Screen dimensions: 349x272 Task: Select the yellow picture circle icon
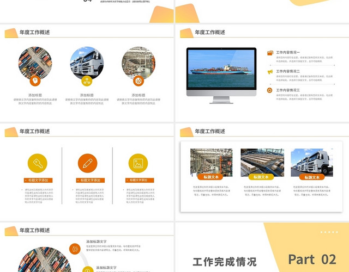(x=138, y=163)
